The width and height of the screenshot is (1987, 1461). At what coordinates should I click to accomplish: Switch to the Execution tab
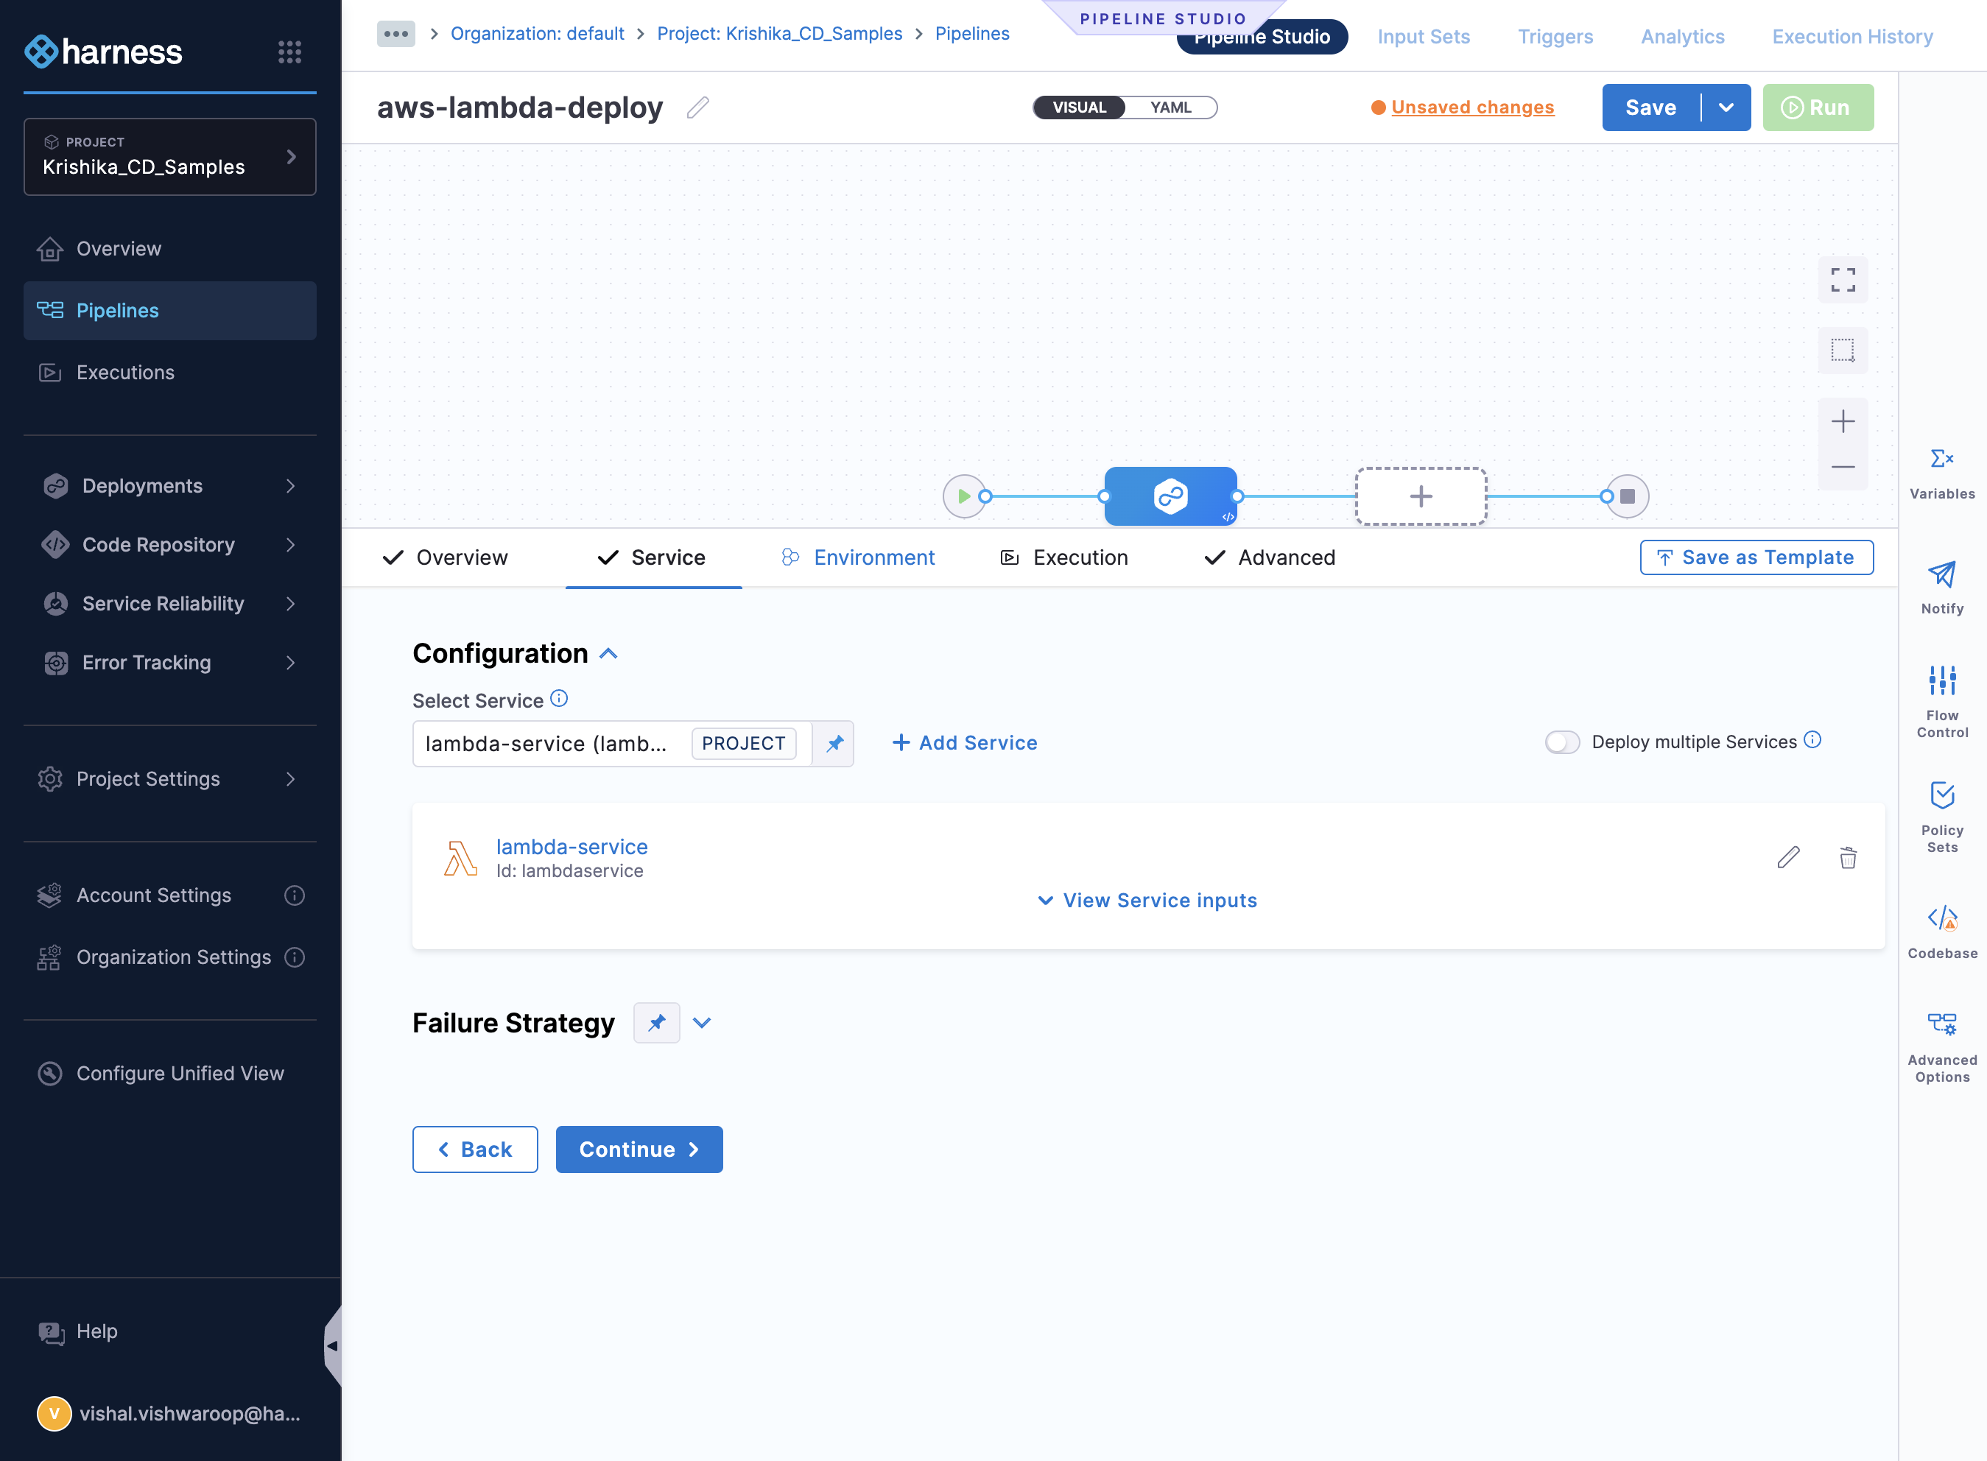[1065, 558]
